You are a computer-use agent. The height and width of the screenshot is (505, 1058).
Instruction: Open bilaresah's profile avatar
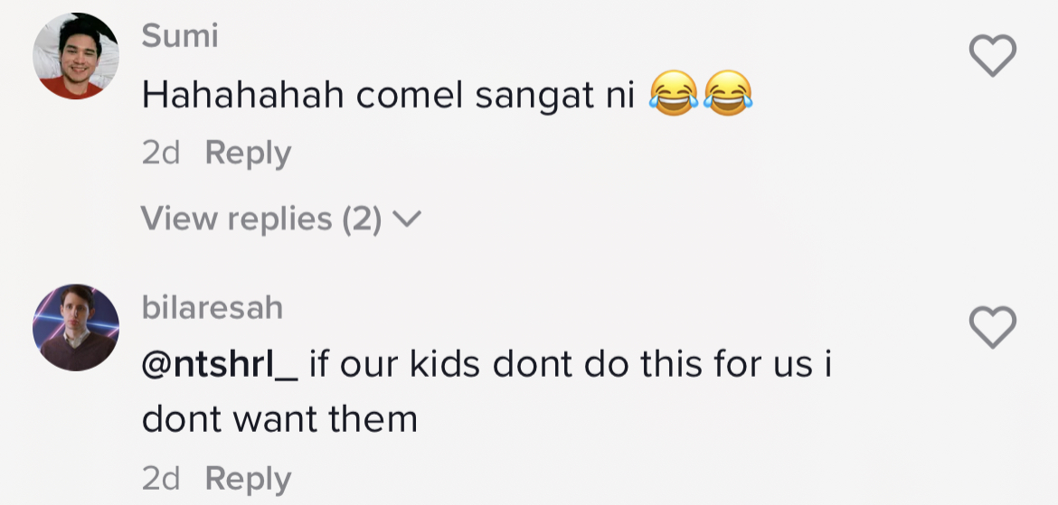(x=76, y=326)
